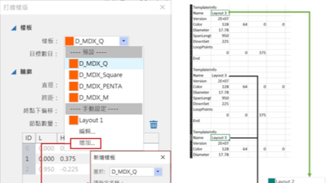Image resolution: width=326 pixels, height=183 pixels.
Task: Close the 新增樣板 dialog
Action: [163, 157]
